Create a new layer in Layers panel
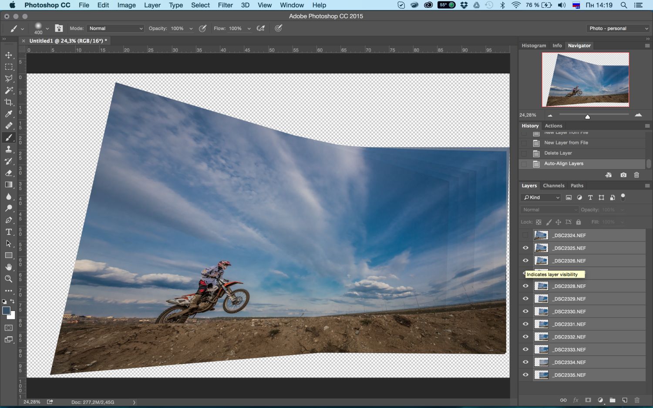The height and width of the screenshot is (408, 653). coord(625,400)
